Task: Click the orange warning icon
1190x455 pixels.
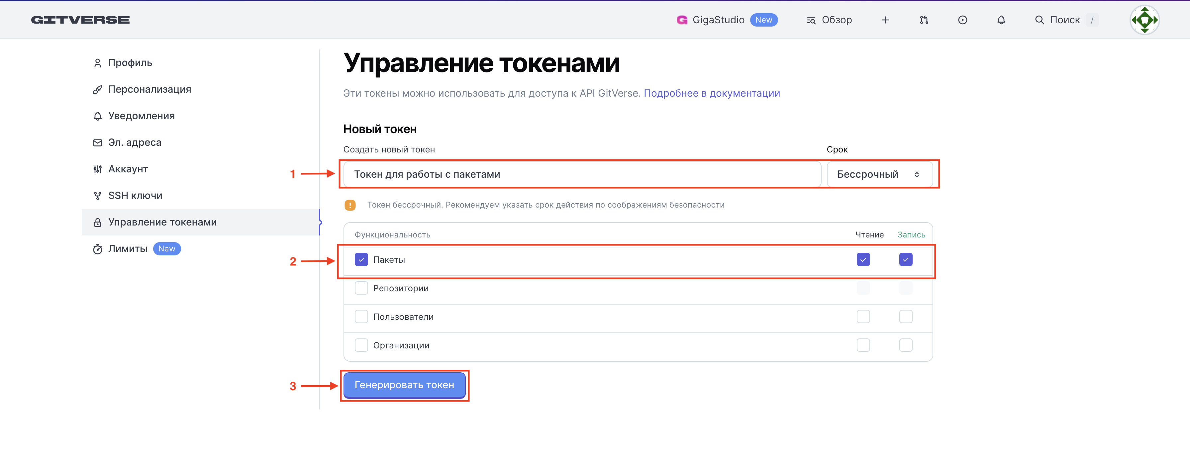Action: (350, 205)
